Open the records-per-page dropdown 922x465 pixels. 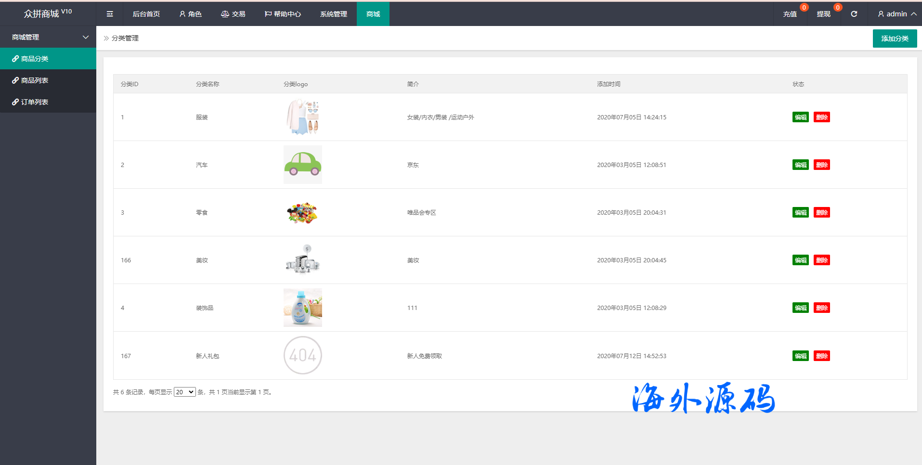pyautogui.click(x=184, y=392)
